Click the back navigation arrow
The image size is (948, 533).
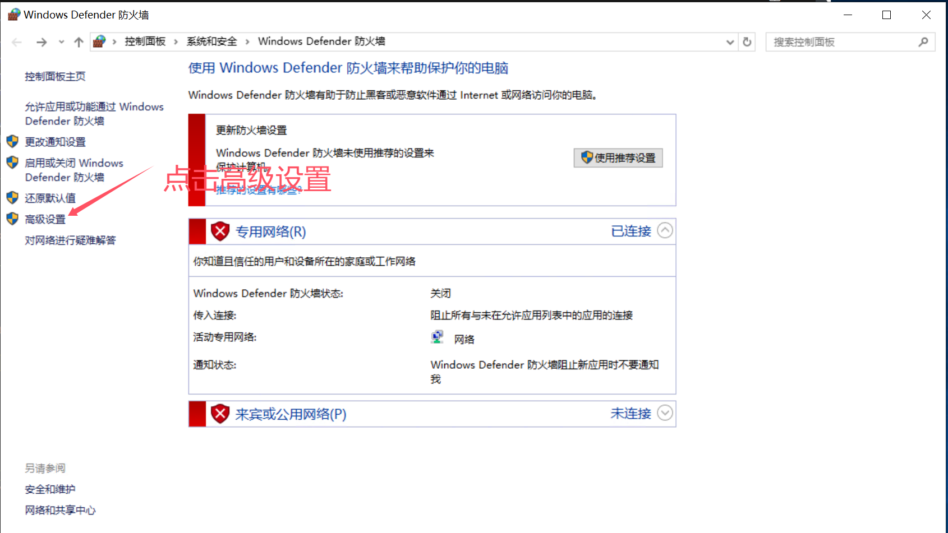pos(17,42)
